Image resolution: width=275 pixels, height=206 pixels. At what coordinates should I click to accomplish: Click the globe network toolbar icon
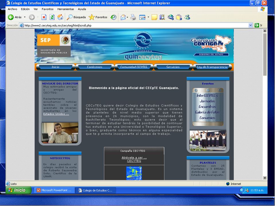click(170, 17)
